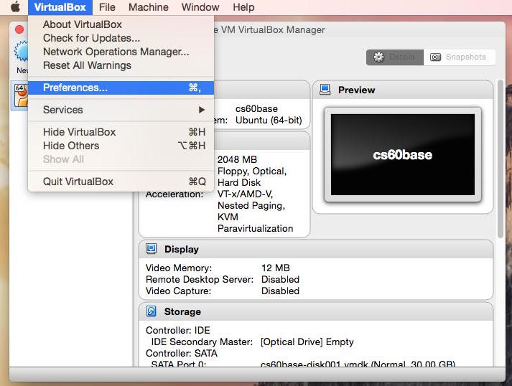Image resolution: width=512 pixels, height=386 pixels.
Task: Click the 'cs60base' name value
Action: (256, 108)
